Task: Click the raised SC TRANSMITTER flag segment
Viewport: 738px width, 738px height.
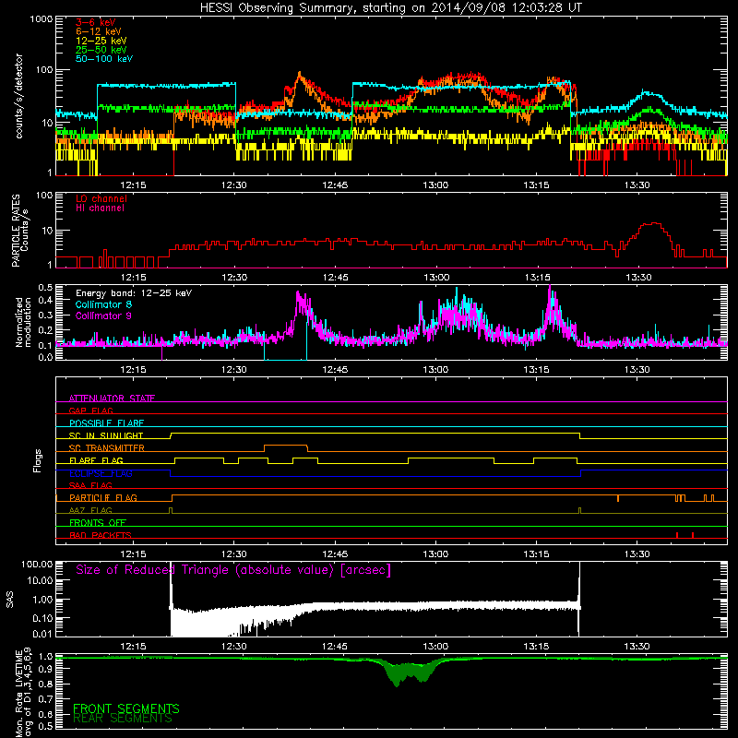Action: tap(286, 446)
